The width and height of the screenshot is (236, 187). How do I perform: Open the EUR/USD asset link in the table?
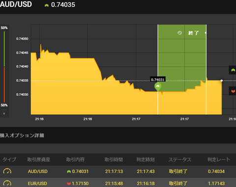37,184
